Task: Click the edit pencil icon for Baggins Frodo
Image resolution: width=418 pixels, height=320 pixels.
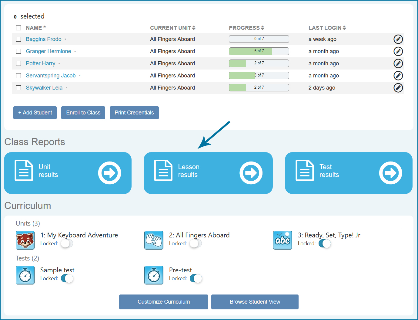Action: [398, 39]
